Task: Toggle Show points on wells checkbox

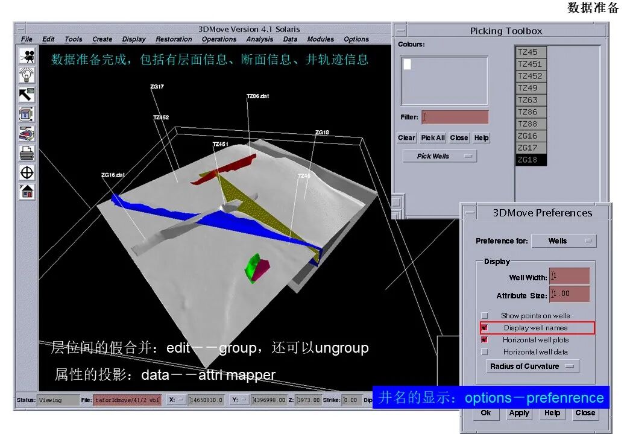Action: [x=485, y=316]
